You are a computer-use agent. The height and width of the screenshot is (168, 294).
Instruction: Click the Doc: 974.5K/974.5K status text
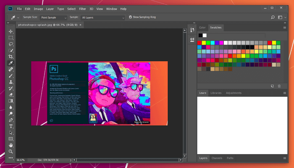point(48,160)
